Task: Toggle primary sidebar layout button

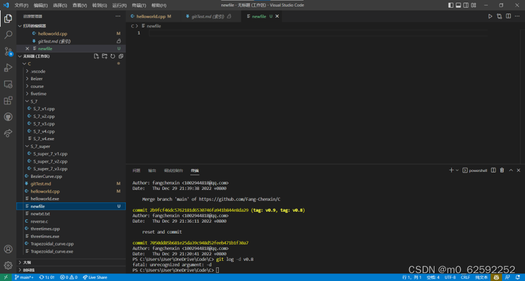Action: pyautogui.click(x=451, y=5)
